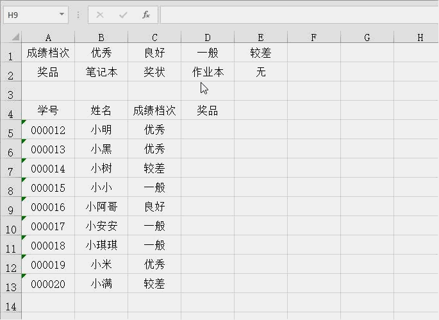Screen dimensions: 439x320
Task: Click name cell '小琪琪'
Action: click(x=101, y=245)
